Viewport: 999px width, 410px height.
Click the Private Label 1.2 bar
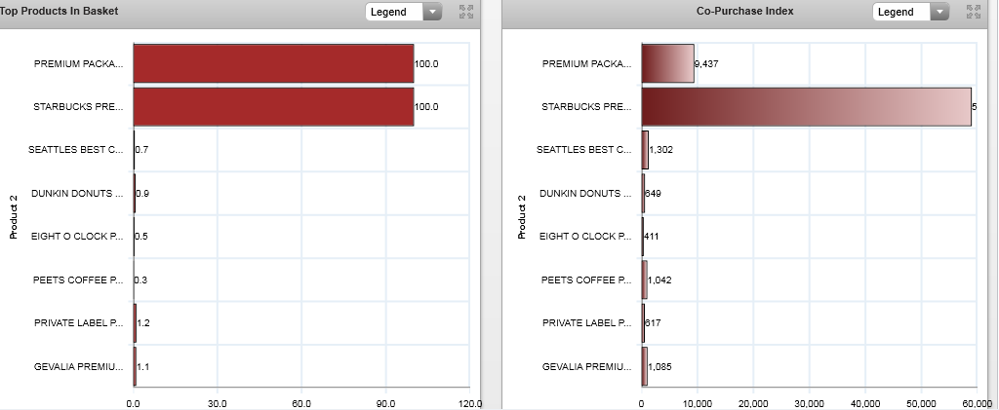coord(136,322)
